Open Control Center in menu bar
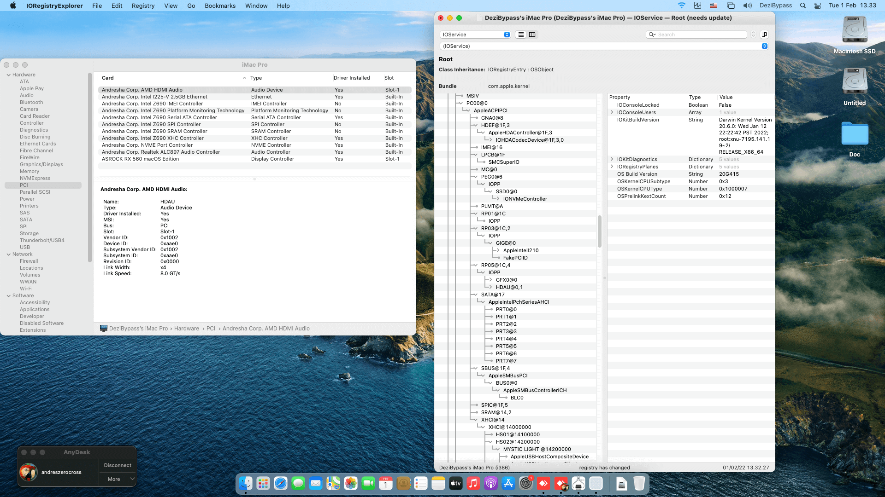Image resolution: width=885 pixels, height=497 pixels. 818,6
